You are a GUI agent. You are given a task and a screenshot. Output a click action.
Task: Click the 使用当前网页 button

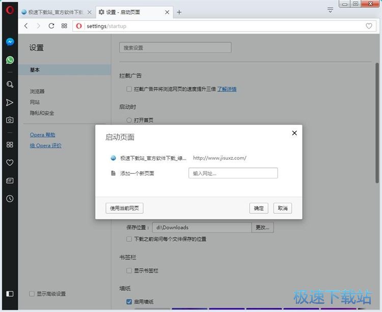pyautogui.click(x=124, y=208)
